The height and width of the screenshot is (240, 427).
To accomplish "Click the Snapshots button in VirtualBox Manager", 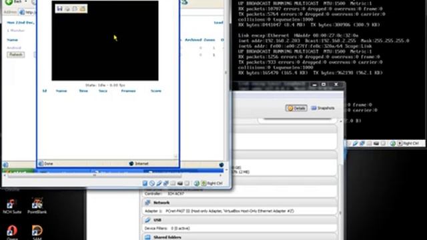I will (x=323, y=108).
